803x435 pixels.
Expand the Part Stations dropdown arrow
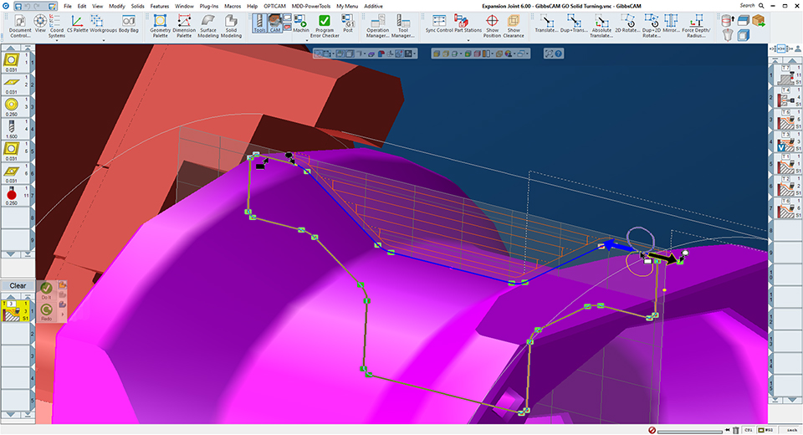470,40
